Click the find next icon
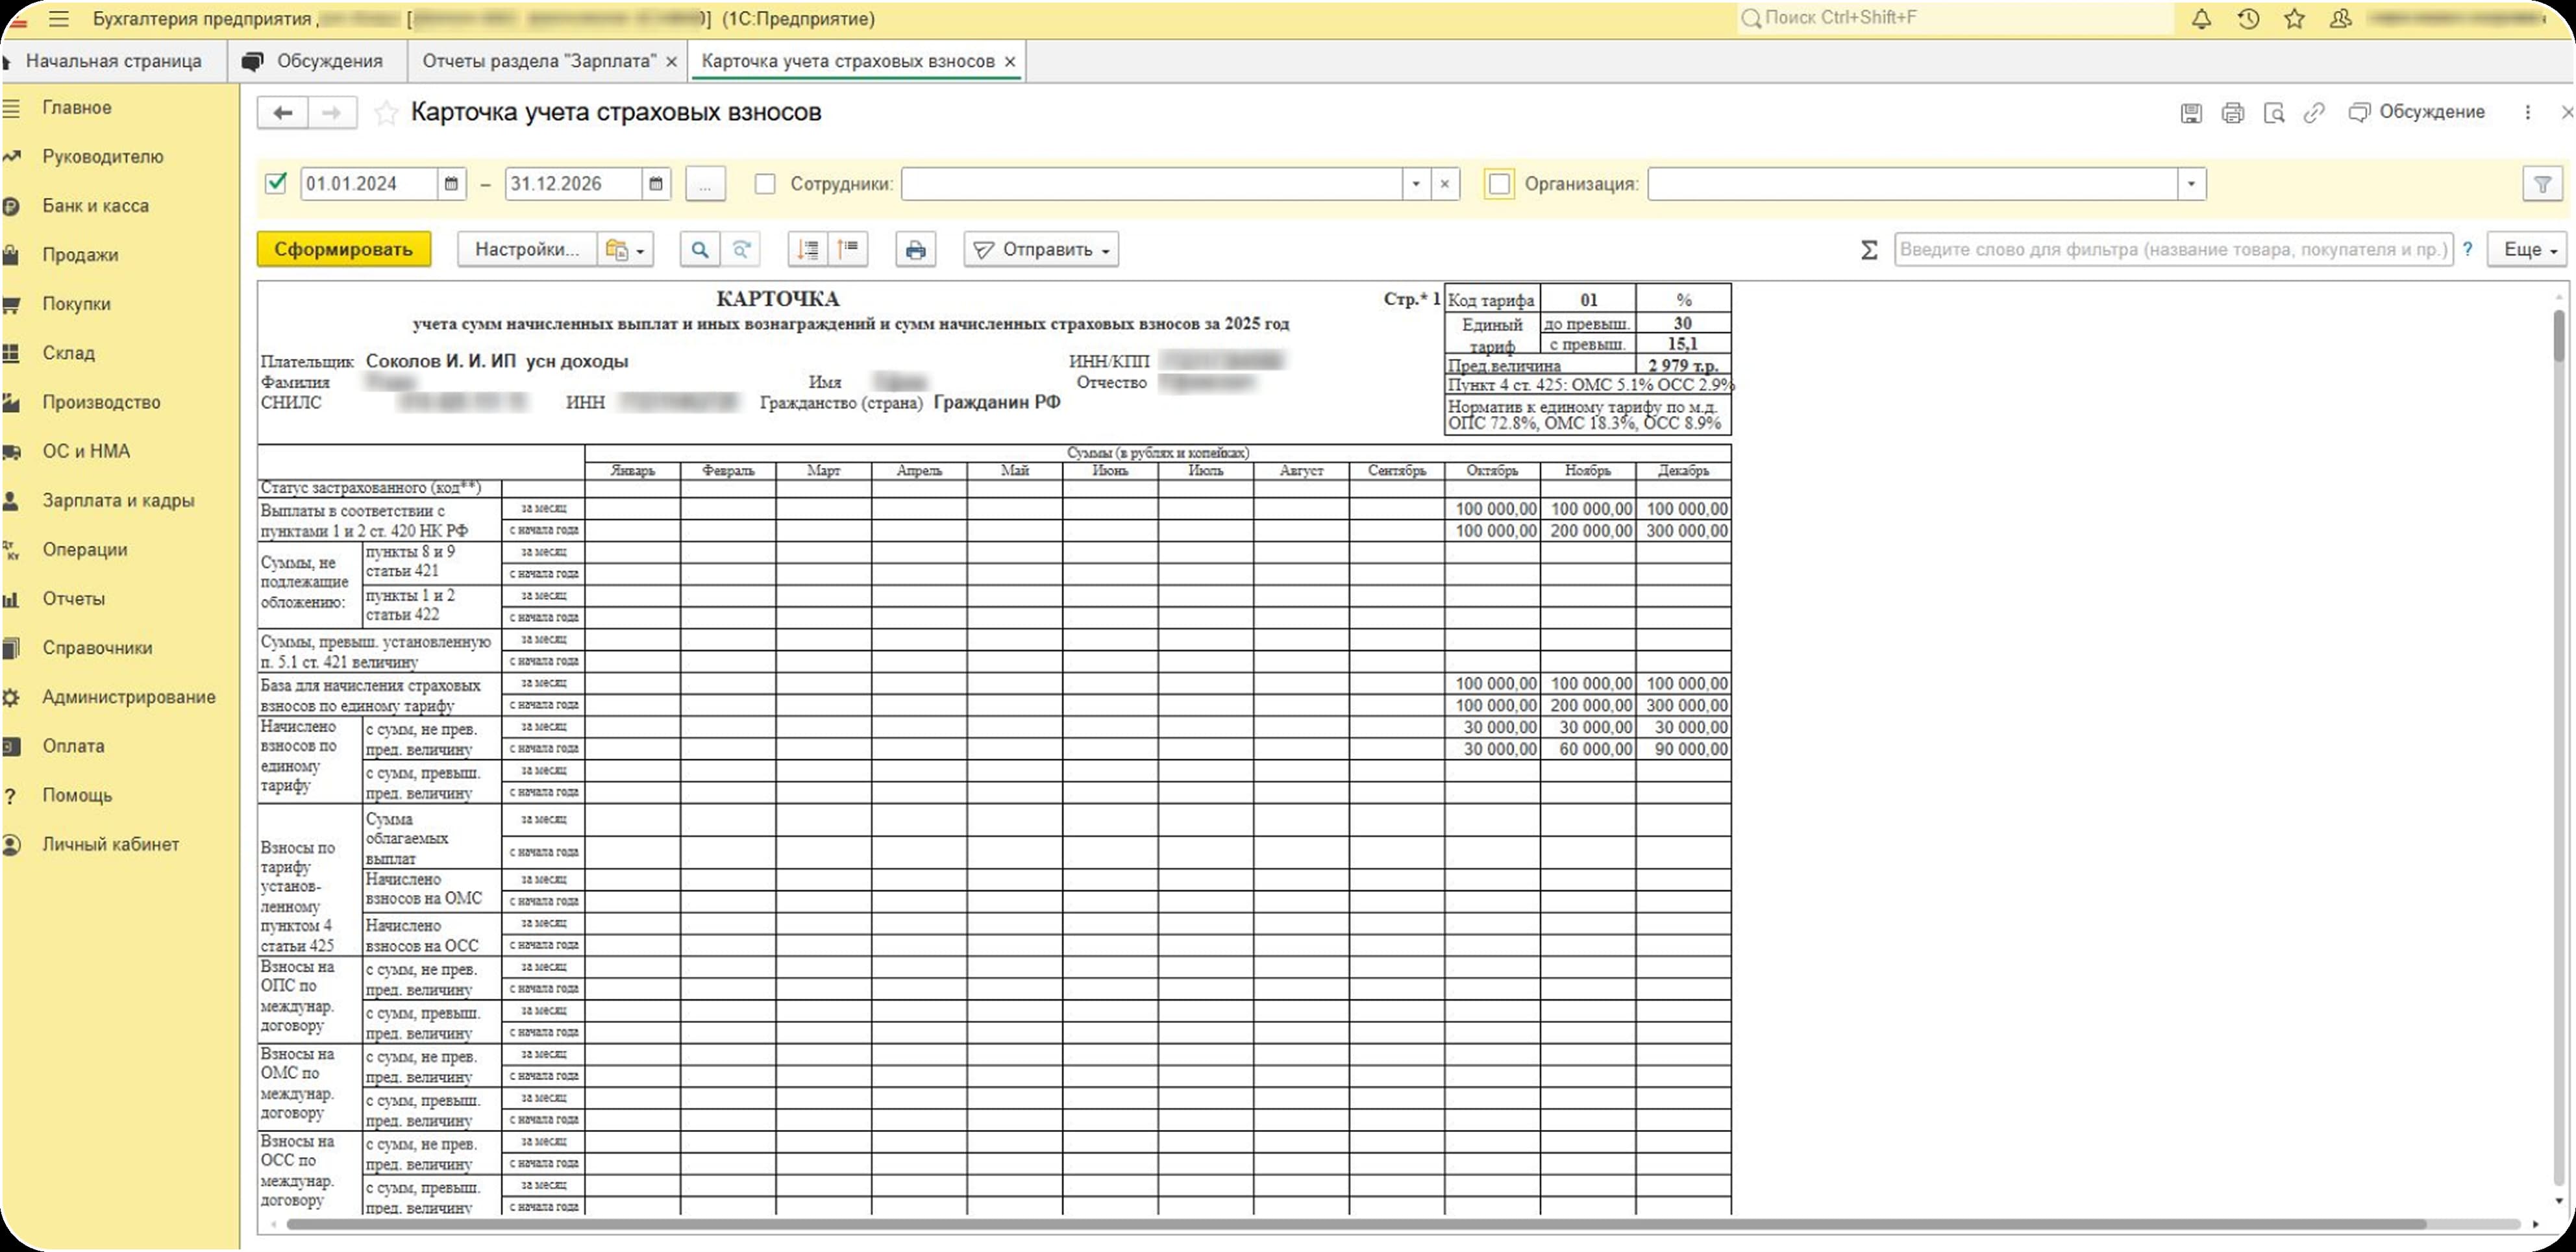2576x1252 pixels. (741, 250)
